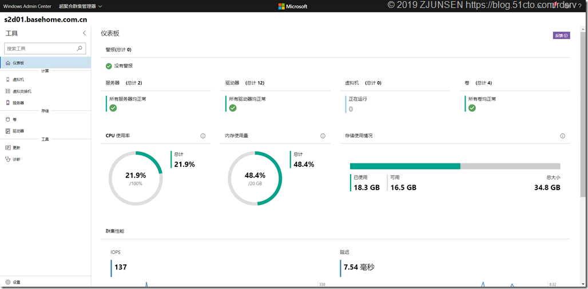Image resolution: width=588 pixels, height=289 pixels.
Task: Click the green check under 所有卷均正常
Action: click(x=472, y=108)
